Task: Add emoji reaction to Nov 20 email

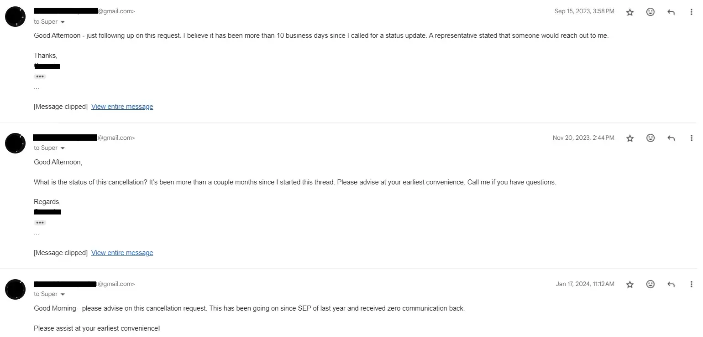Action: click(x=651, y=138)
